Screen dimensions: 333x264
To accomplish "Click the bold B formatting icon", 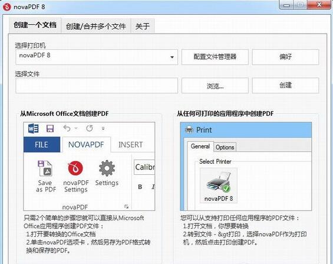I will coord(140,187).
